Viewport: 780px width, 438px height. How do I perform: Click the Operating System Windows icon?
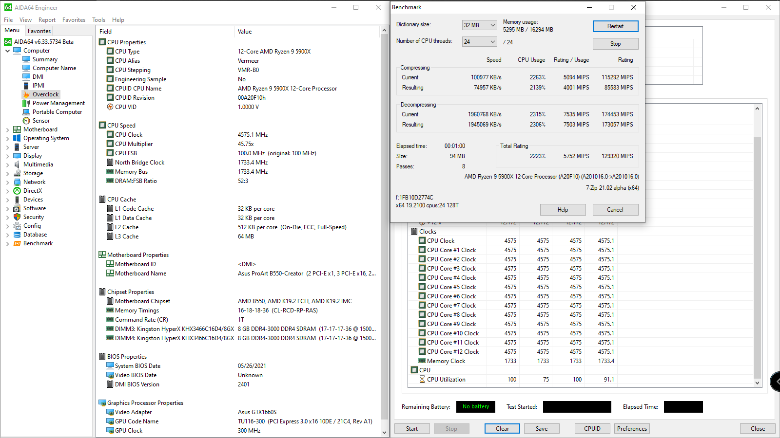[17, 138]
